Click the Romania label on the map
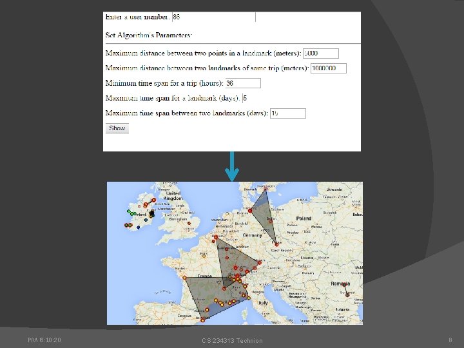 340,284
